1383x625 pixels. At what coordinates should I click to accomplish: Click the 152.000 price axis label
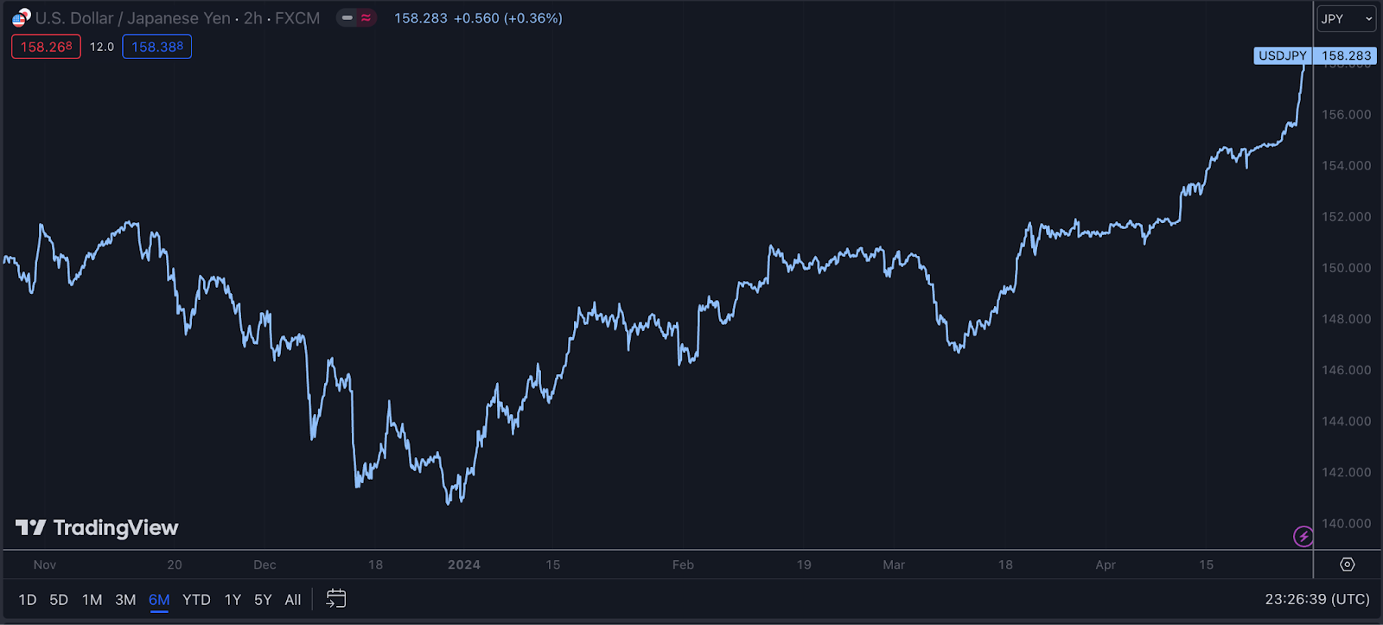click(1346, 217)
